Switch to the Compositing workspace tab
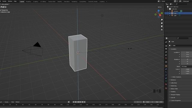 point(83,1)
